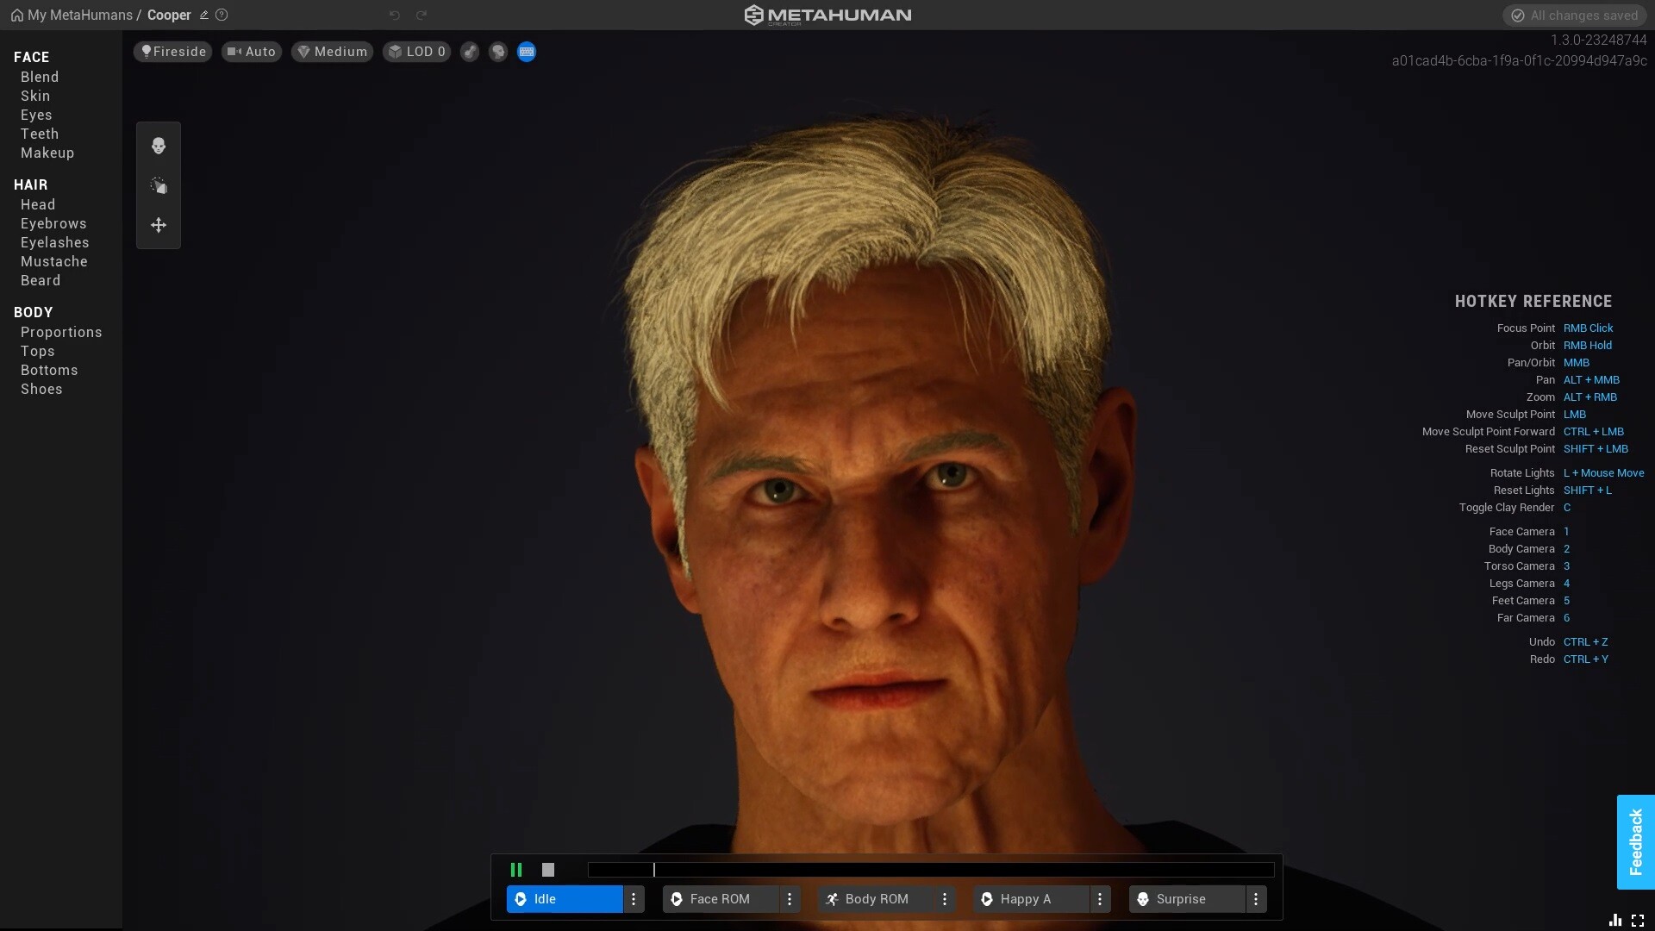Open the help question mark icon
The height and width of the screenshot is (931, 1655).
coord(222,15)
